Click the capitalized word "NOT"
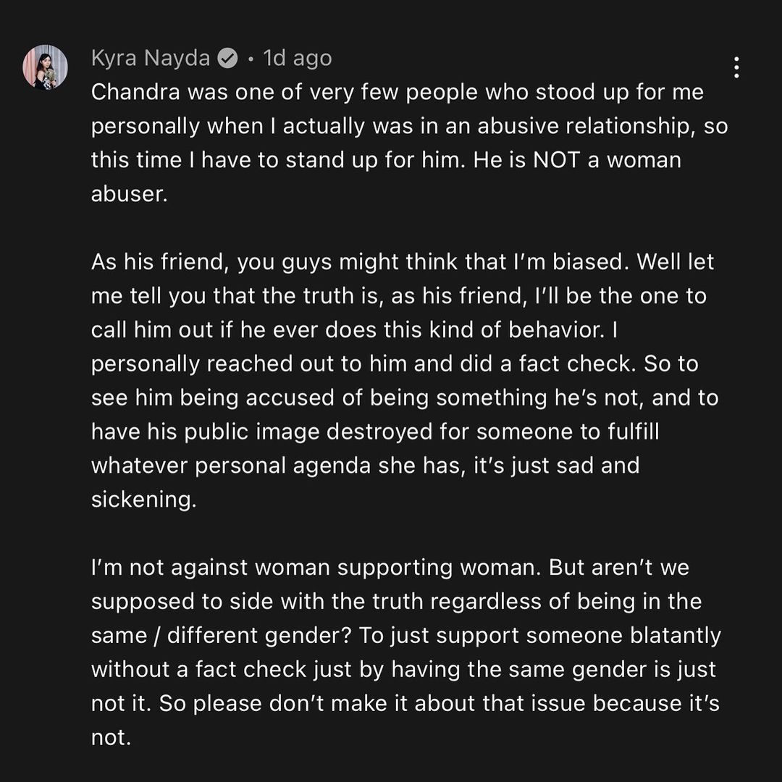Screen dimensions: 782x782 [555, 160]
